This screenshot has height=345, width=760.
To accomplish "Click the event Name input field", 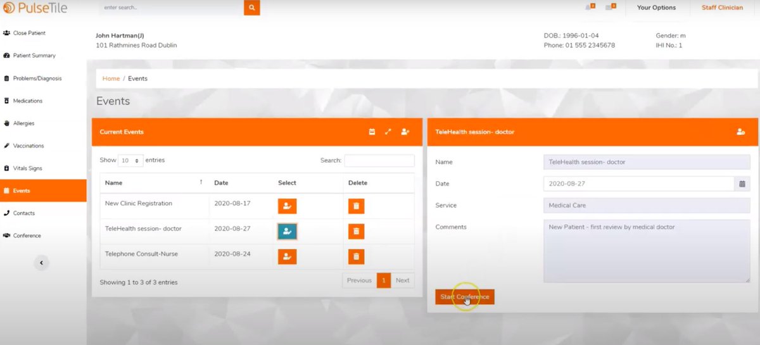I will point(647,162).
